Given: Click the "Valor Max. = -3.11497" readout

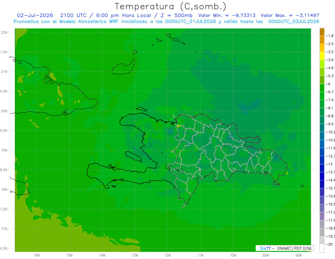Looking at the screenshot, I should (290, 15).
